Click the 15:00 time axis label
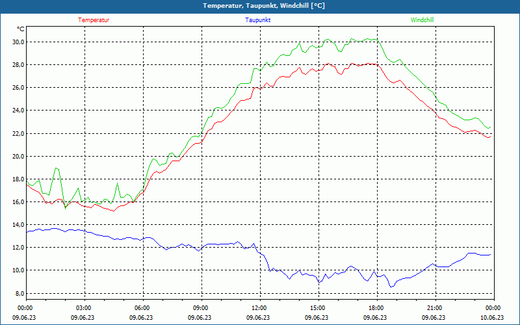 [x=317, y=308]
